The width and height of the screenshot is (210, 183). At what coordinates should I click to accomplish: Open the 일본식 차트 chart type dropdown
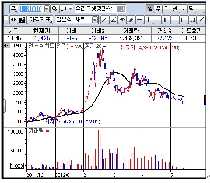(95, 20)
